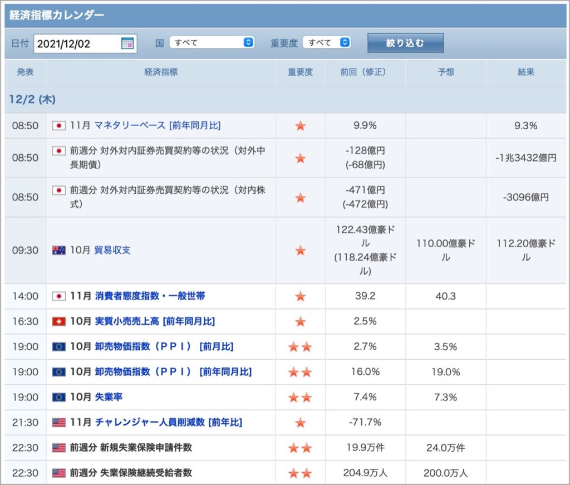The height and width of the screenshot is (485, 570).
Task: Click the 絞り込む filter button
Action: click(405, 43)
